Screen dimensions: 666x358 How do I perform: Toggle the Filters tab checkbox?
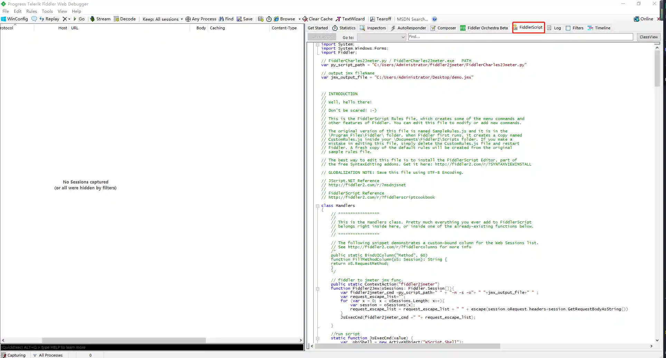(568, 28)
